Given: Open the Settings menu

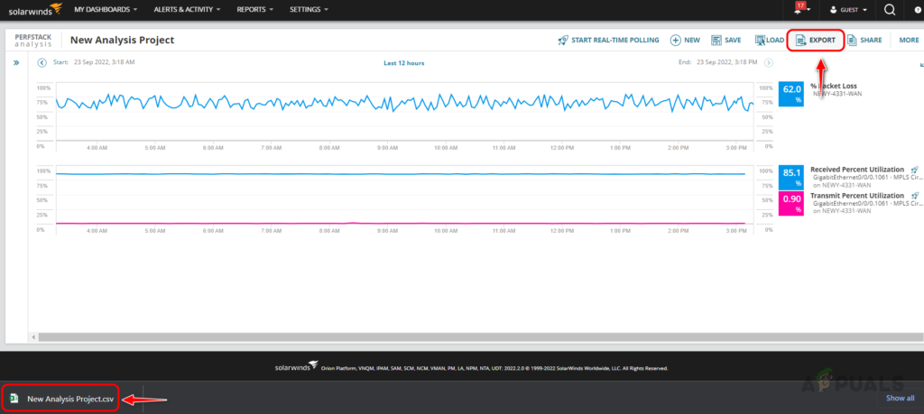Looking at the screenshot, I should 309,9.
